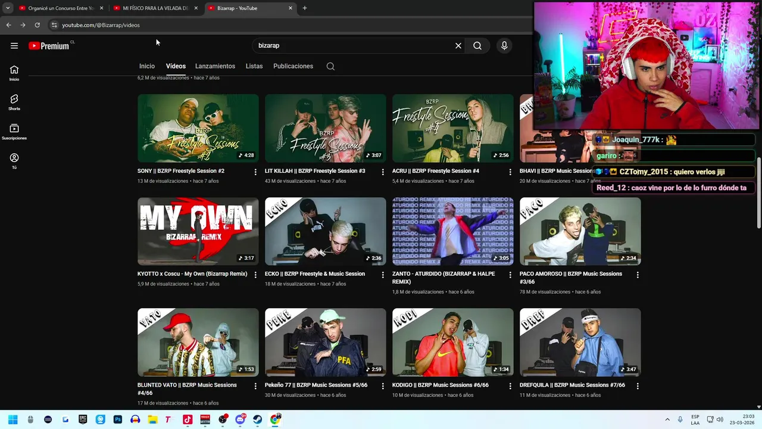Open options menu for ACRU Freestyle Session #4
The width and height of the screenshot is (762, 429).
point(510,172)
